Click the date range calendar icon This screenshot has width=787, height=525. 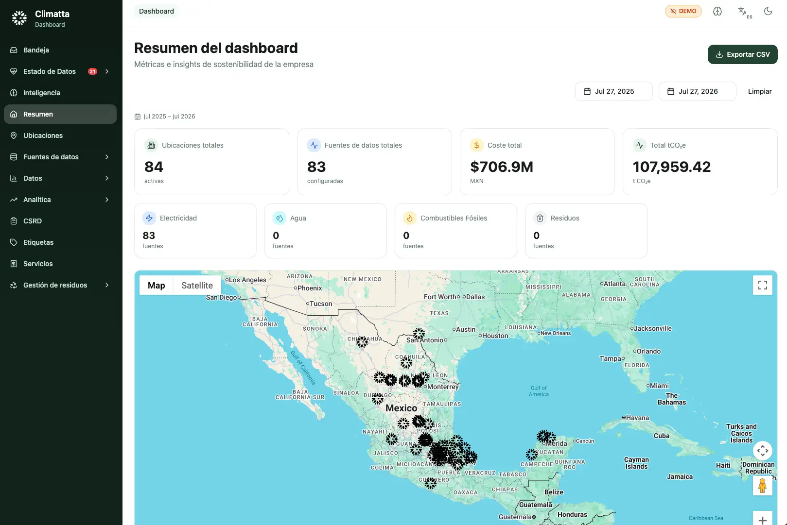(x=138, y=117)
